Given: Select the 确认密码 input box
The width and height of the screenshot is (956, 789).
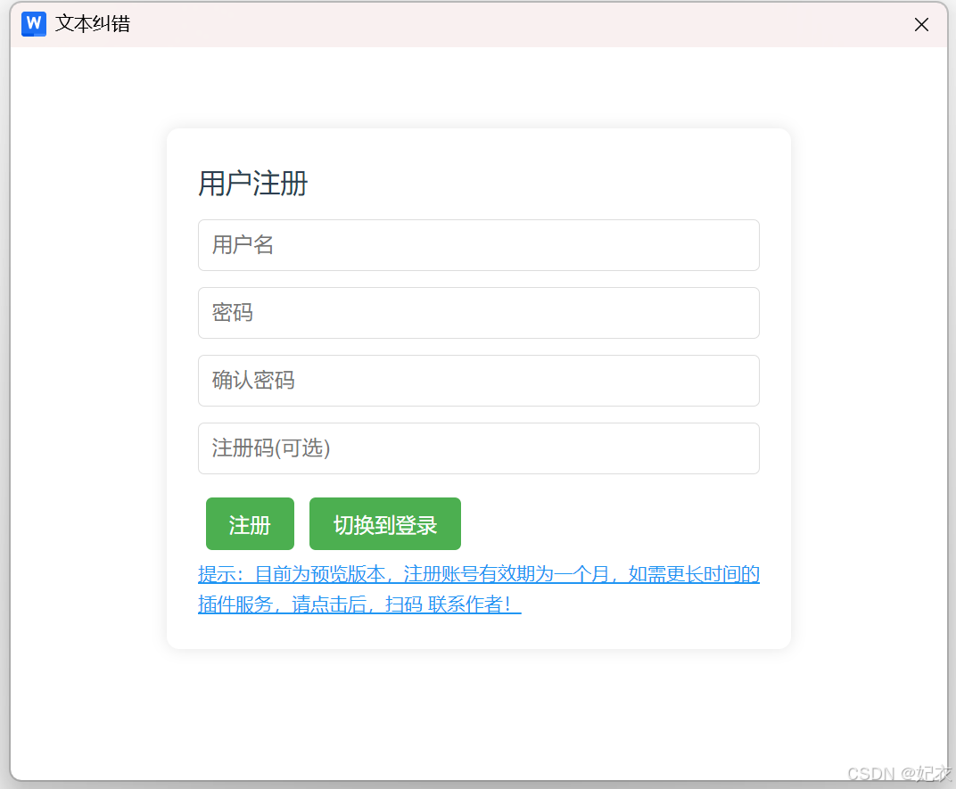Looking at the screenshot, I should coord(479,381).
